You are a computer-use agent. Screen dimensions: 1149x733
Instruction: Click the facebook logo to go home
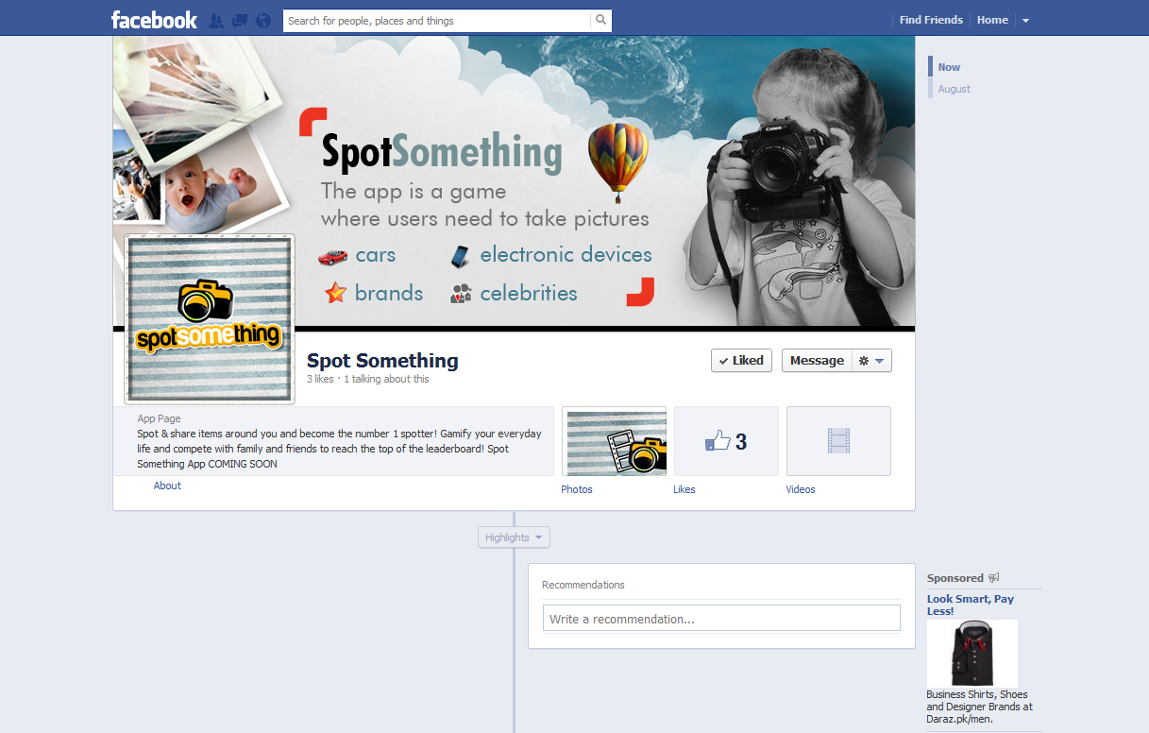[x=153, y=18]
